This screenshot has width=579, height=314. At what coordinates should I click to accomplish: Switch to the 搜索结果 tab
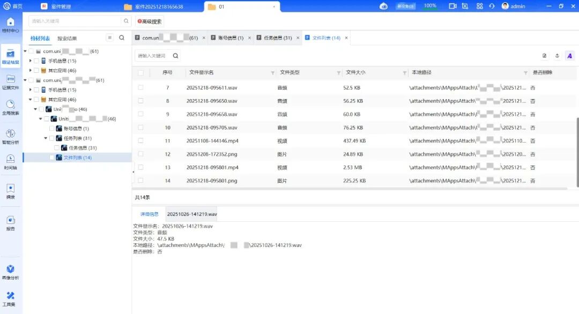(x=67, y=39)
